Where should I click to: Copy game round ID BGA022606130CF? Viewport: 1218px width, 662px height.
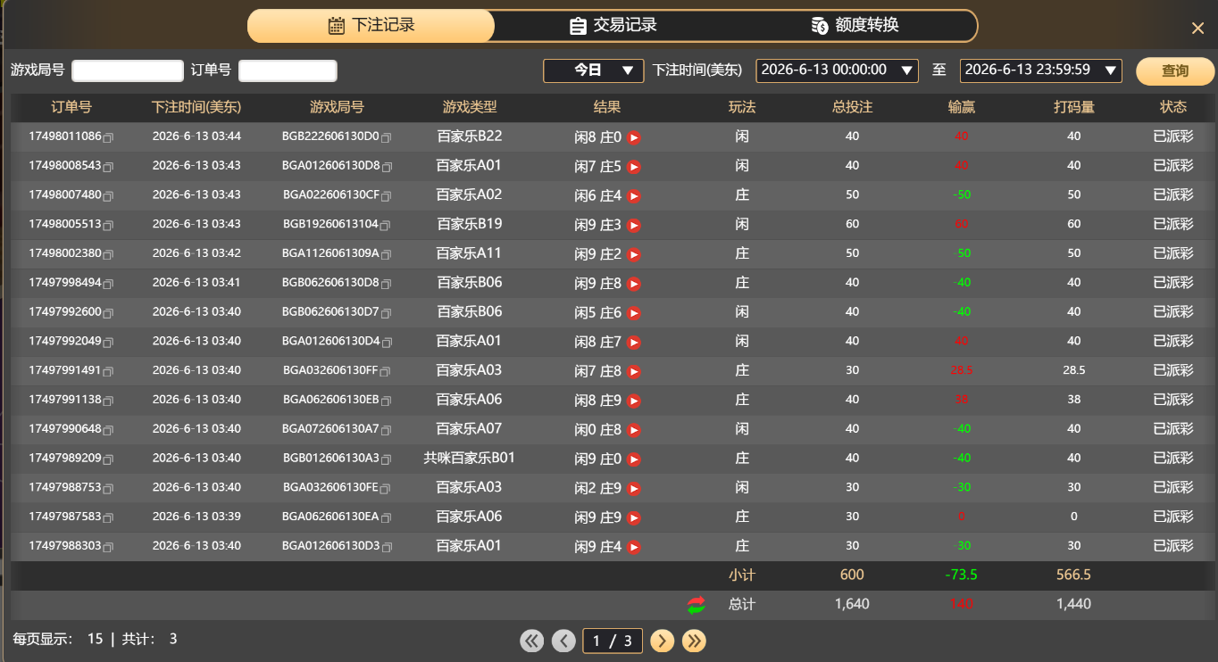[x=387, y=196]
